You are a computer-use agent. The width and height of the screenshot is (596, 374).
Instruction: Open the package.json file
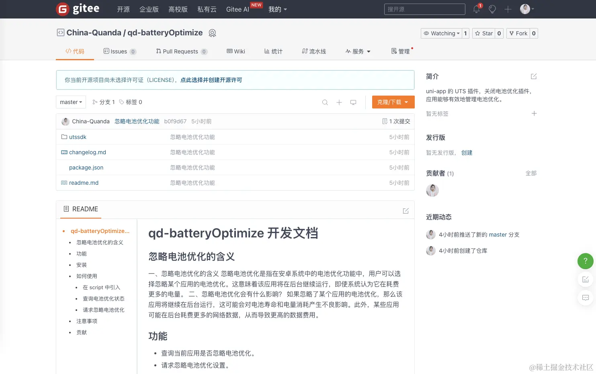tap(86, 168)
